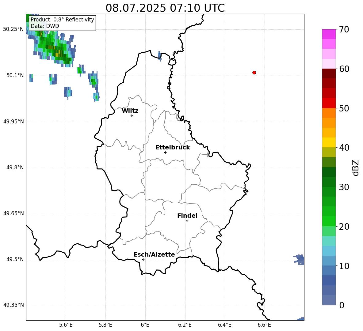Click the yellow swatch just above 40
363x331 pixels.
[x=329, y=142]
